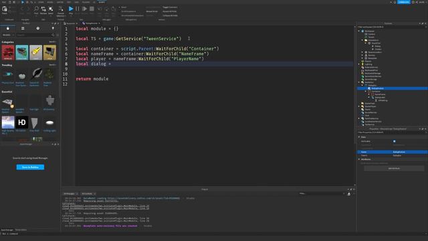Select the HD Admin model thumbnail
Screen dimensions: 428x241
coord(22,122)
